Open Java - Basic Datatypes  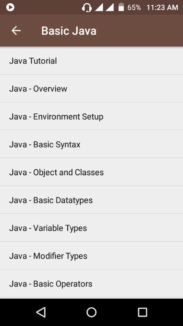pos(91,200)
